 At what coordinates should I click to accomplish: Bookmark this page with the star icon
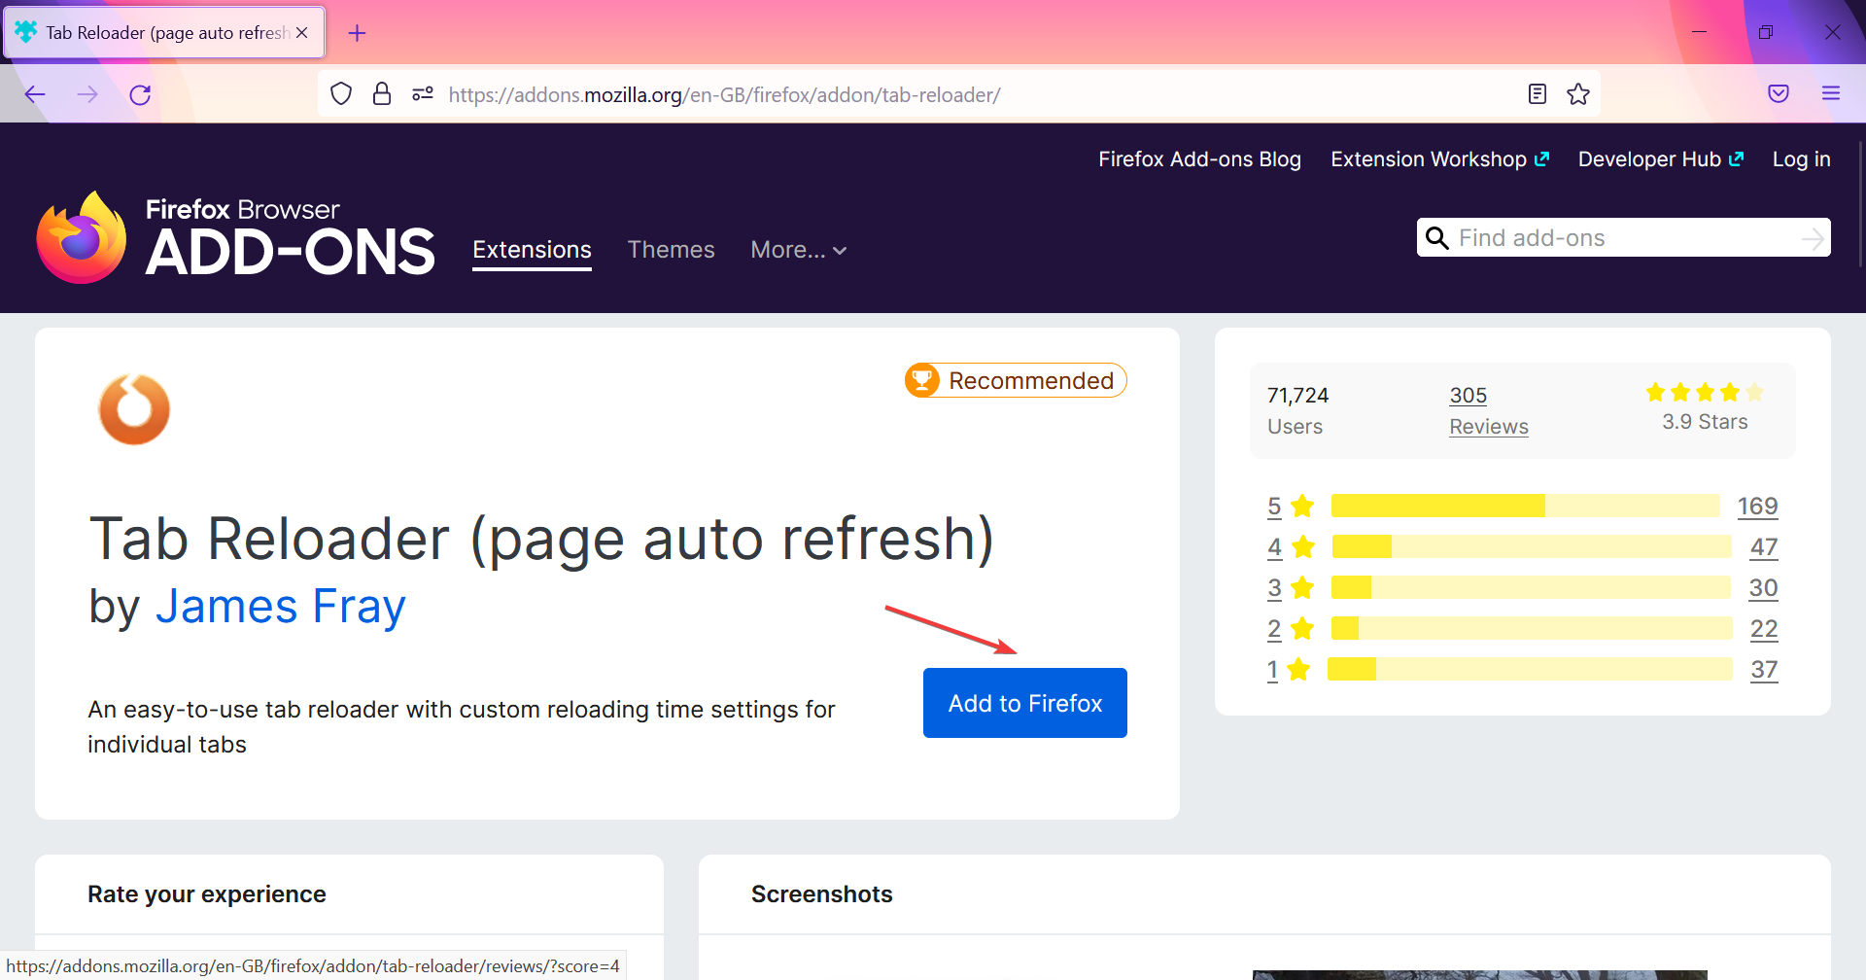point(1578,93)
